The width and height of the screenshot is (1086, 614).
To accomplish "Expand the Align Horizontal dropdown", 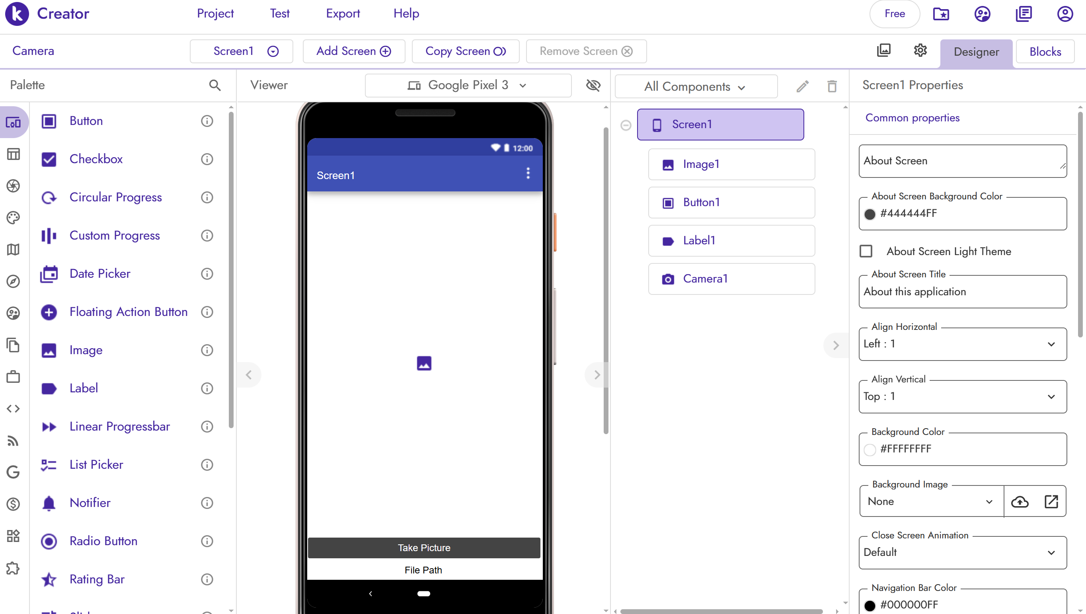I will click(963, 344).
